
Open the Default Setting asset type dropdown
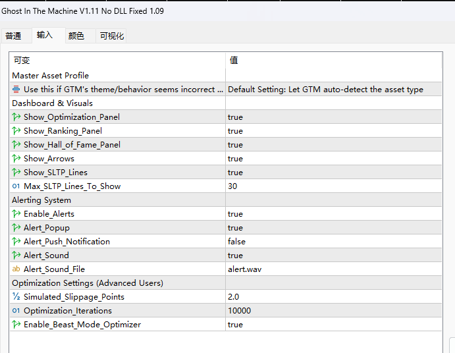(x=334, y=90)
